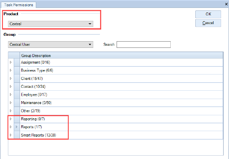Select the Contact (10/24) row text
This screenshot has height=159, width=229.
(x=33, y=87)
